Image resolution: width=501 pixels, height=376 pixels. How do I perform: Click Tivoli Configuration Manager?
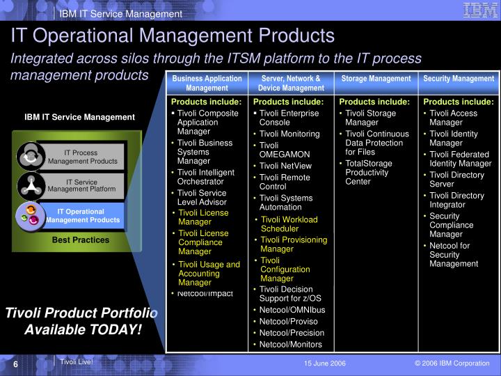[x=285, y=269]
